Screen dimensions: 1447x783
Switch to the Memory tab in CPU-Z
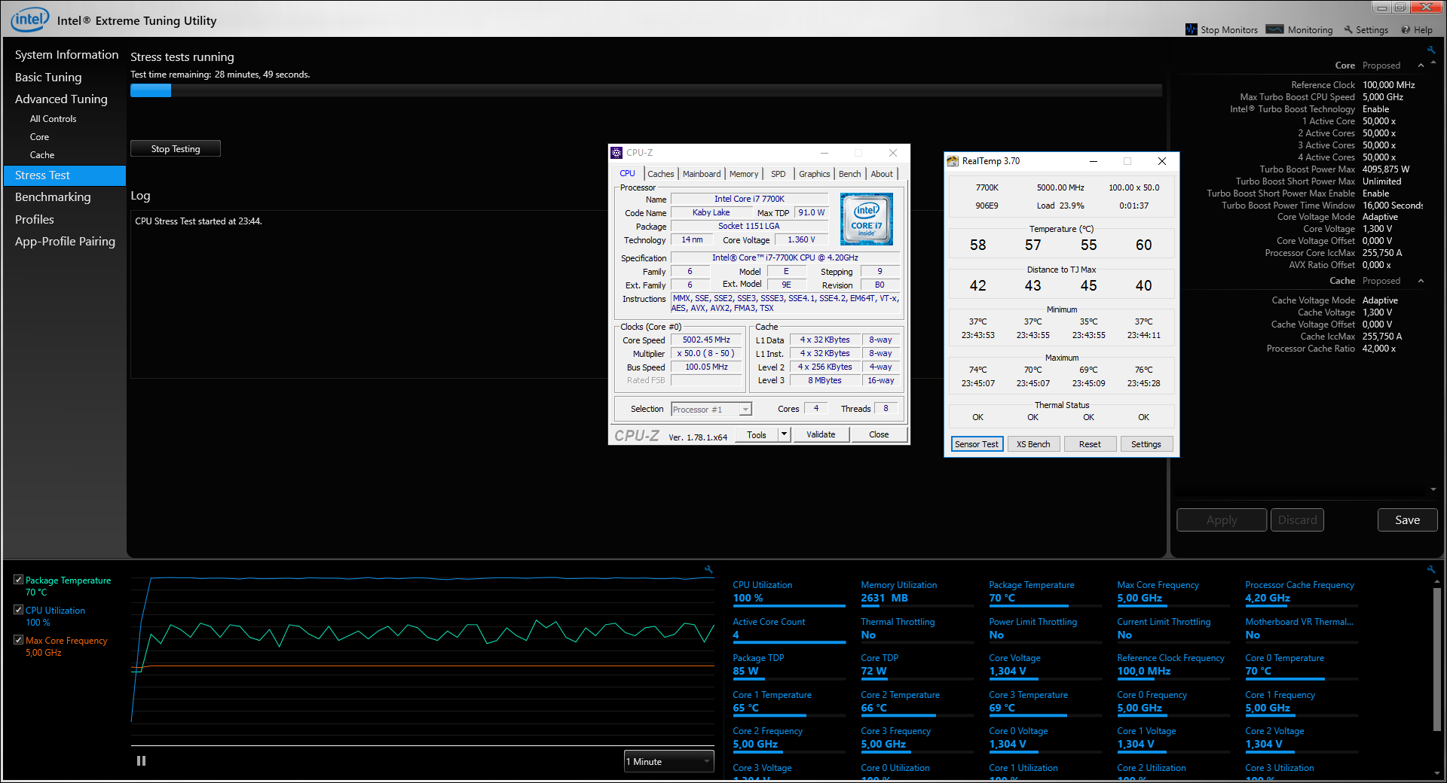[744, 174]
